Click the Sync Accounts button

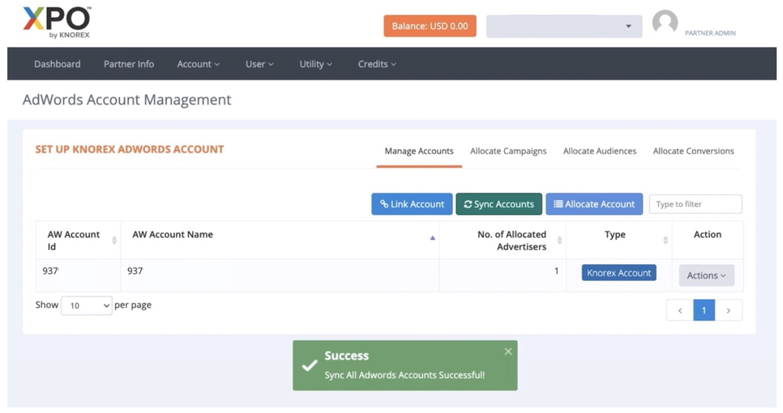tap(499, 204)
